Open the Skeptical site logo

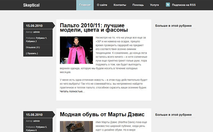31,5
